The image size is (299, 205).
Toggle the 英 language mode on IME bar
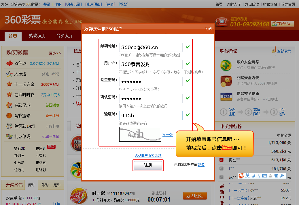(x=247, y=176)
